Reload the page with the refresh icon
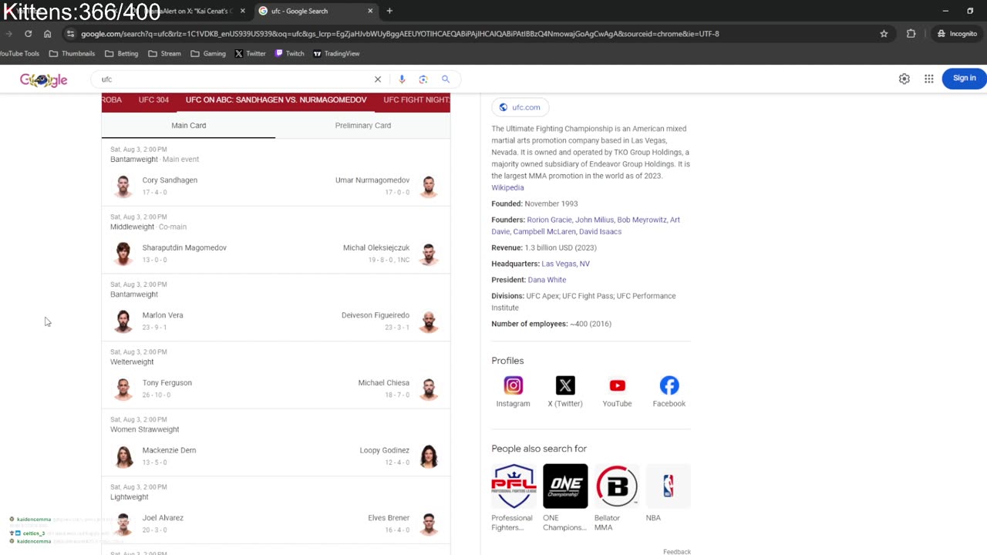987x555 pixels. click(28, 34)
